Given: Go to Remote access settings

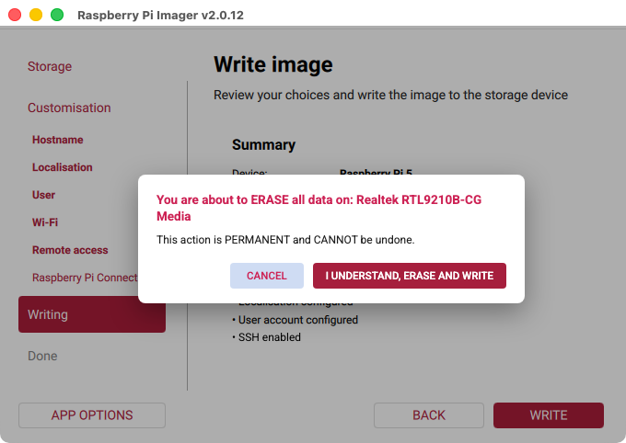Looking at the screenshot, I should tap(70, 250).
